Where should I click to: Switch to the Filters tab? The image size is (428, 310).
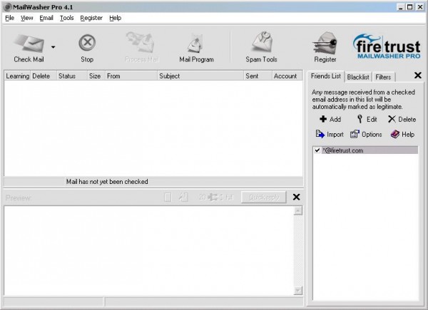tap(383, 77)
